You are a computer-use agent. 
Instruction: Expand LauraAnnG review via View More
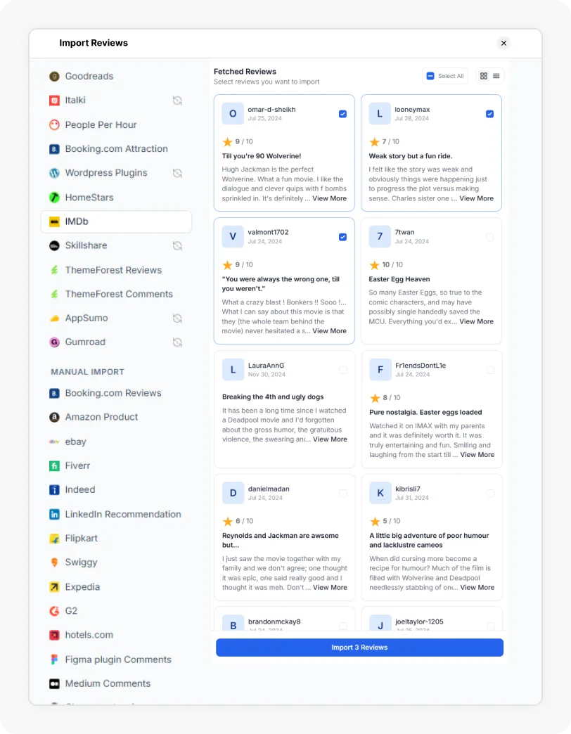330,439
